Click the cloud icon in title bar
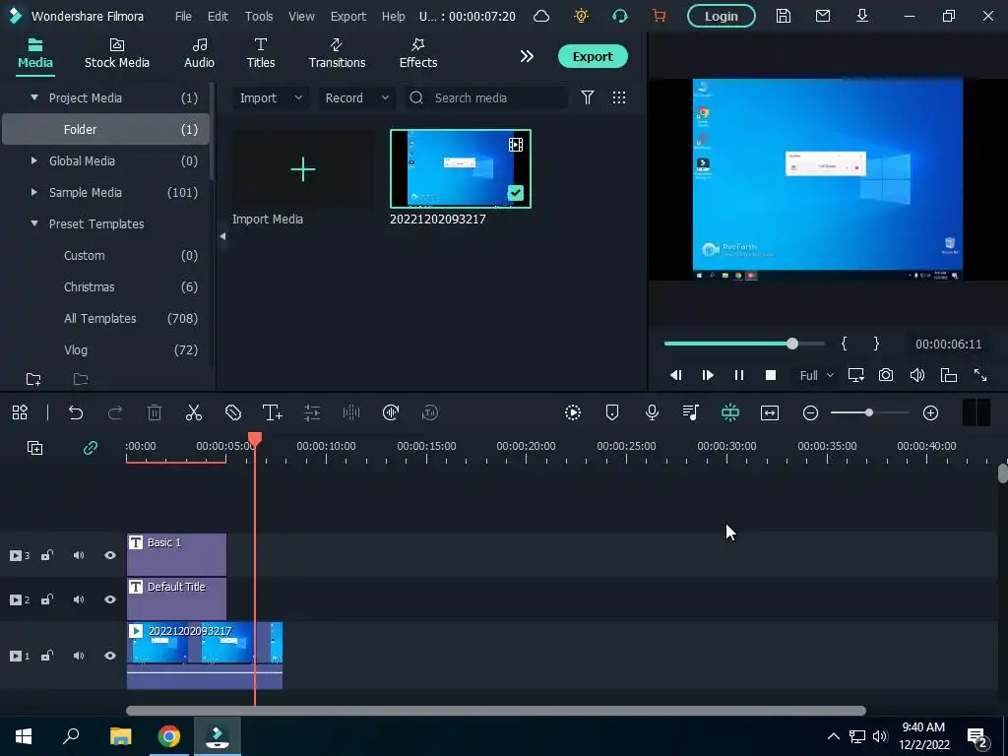This screenshot has height=756, width=1008. click(541, 16)
